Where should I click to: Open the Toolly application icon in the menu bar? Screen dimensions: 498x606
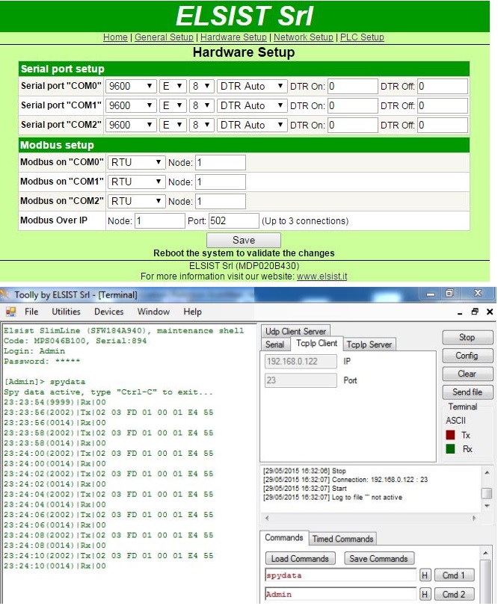point(10,312)
